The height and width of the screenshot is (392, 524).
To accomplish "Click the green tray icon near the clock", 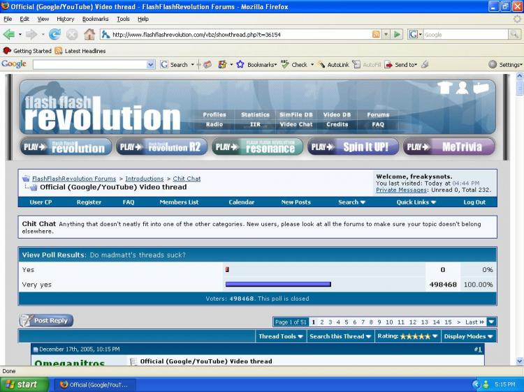I will [x=486, y=384].
